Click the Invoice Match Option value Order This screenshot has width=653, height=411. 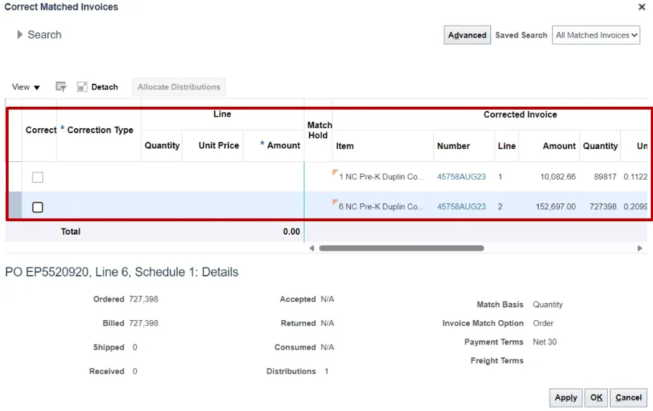click(543, 323)
